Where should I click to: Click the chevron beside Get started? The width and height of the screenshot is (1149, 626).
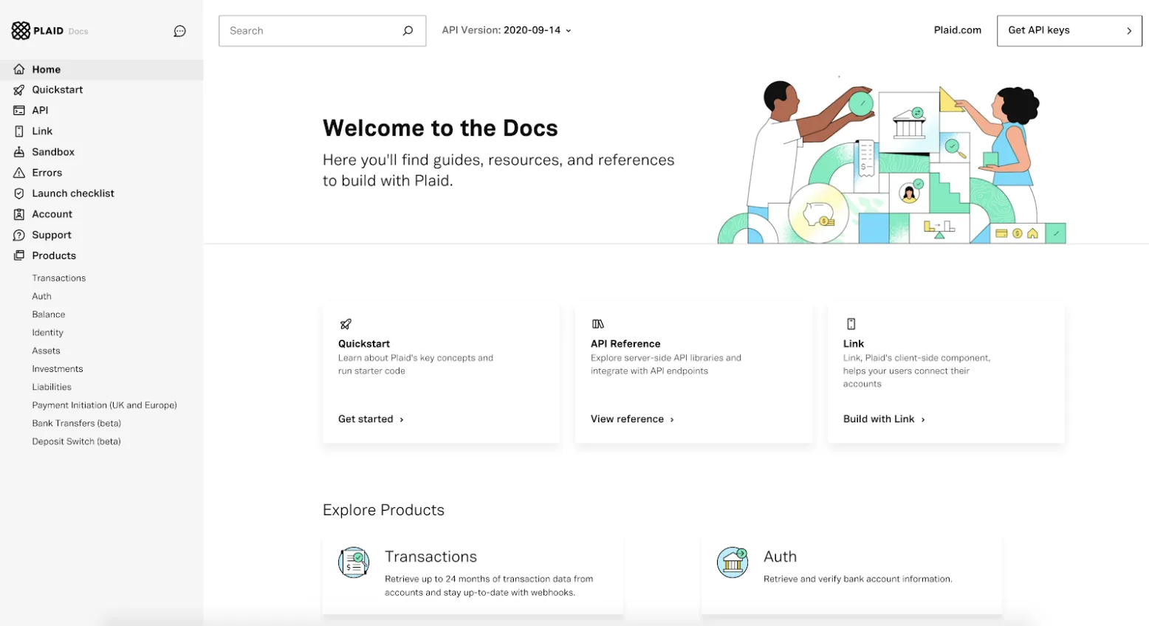402,419
